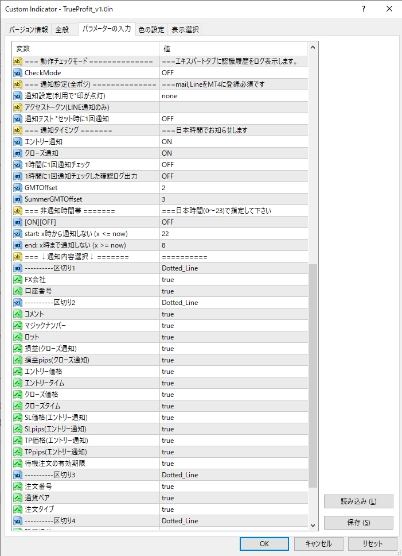Click the boolean icon beside 損益(クローズ通知)
Screen dimensions: 402x556
(18, 349)
